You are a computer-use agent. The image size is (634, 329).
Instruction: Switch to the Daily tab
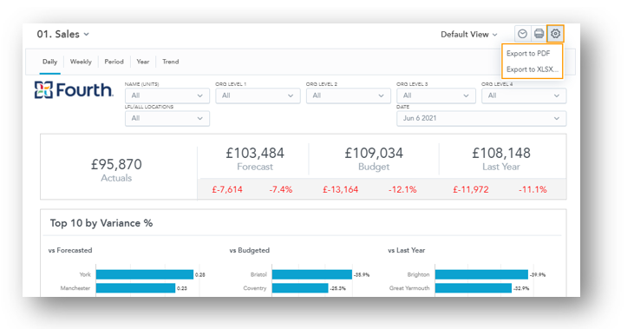tap(49, 62)
